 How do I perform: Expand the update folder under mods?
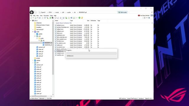coord(35,34)
